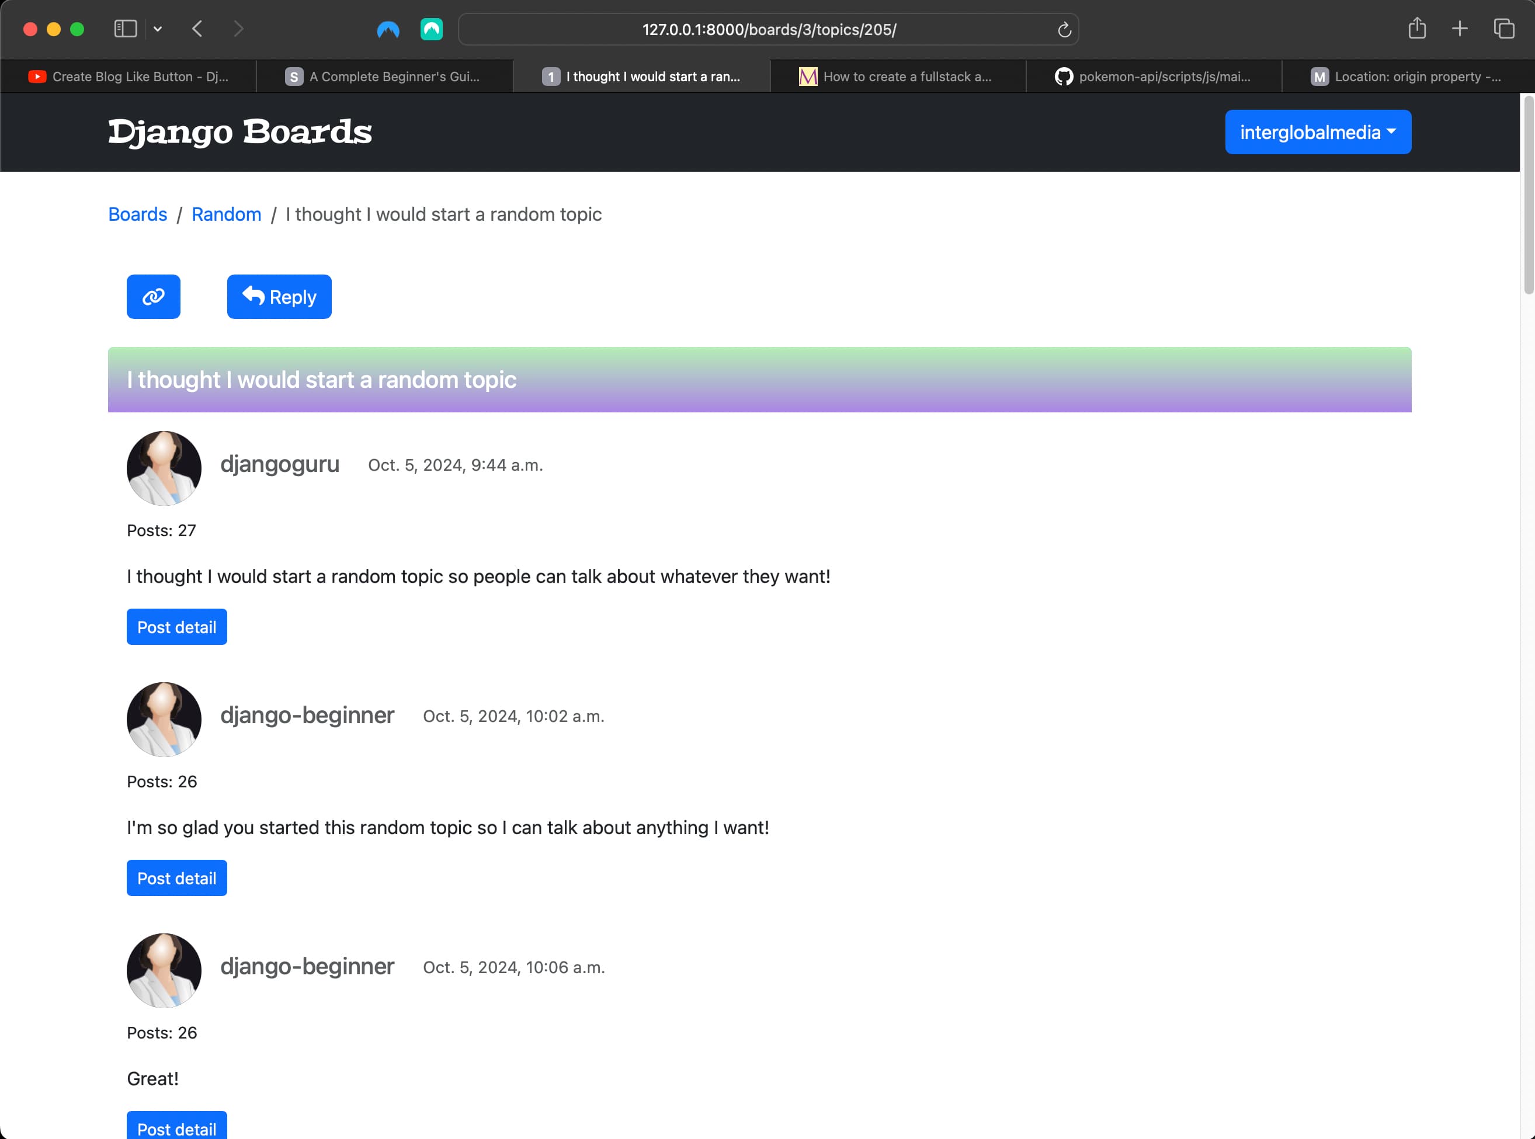Open Post detail for 10:02 a.m. post
This screenshot has height=1139, width=1535.
tap(176, 878)
